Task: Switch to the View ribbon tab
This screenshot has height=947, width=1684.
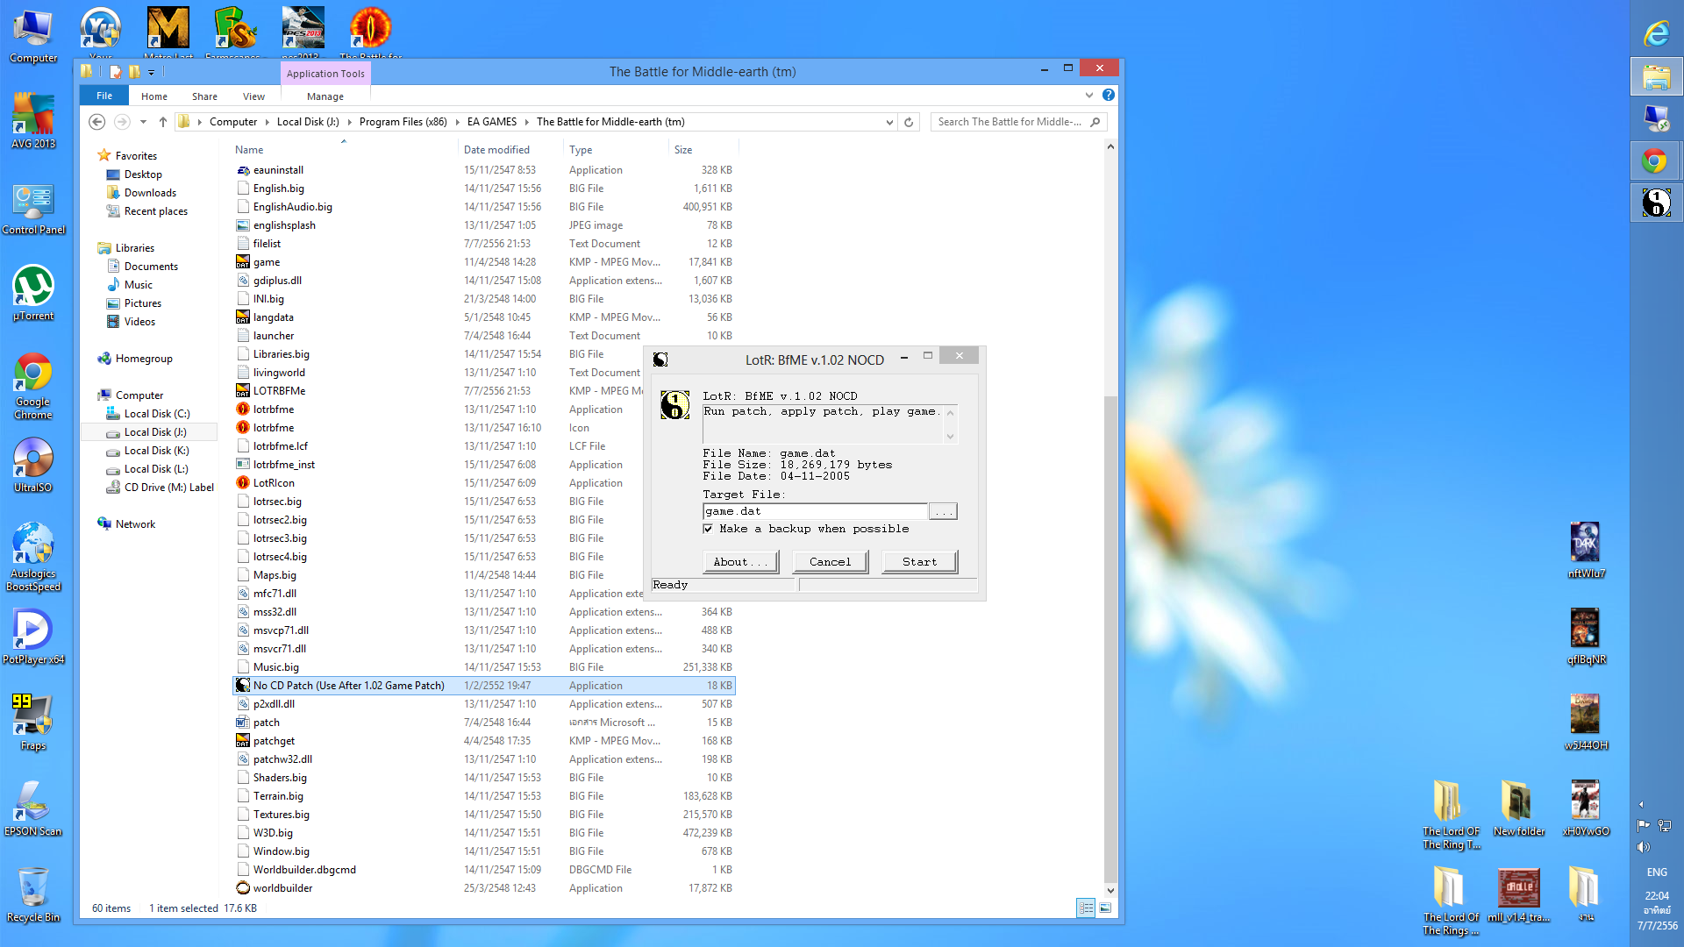Action: (x=253, y=96)
